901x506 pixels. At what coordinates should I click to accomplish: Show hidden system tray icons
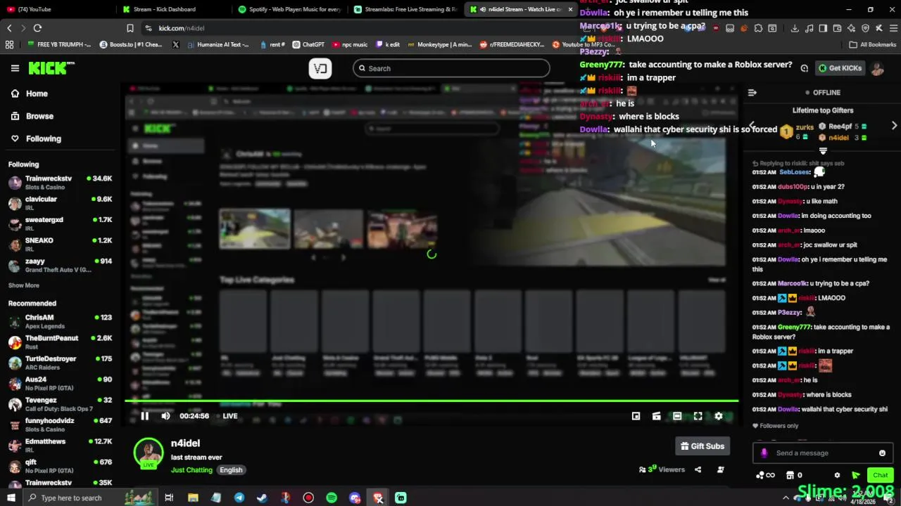click(x=787, y=498)
